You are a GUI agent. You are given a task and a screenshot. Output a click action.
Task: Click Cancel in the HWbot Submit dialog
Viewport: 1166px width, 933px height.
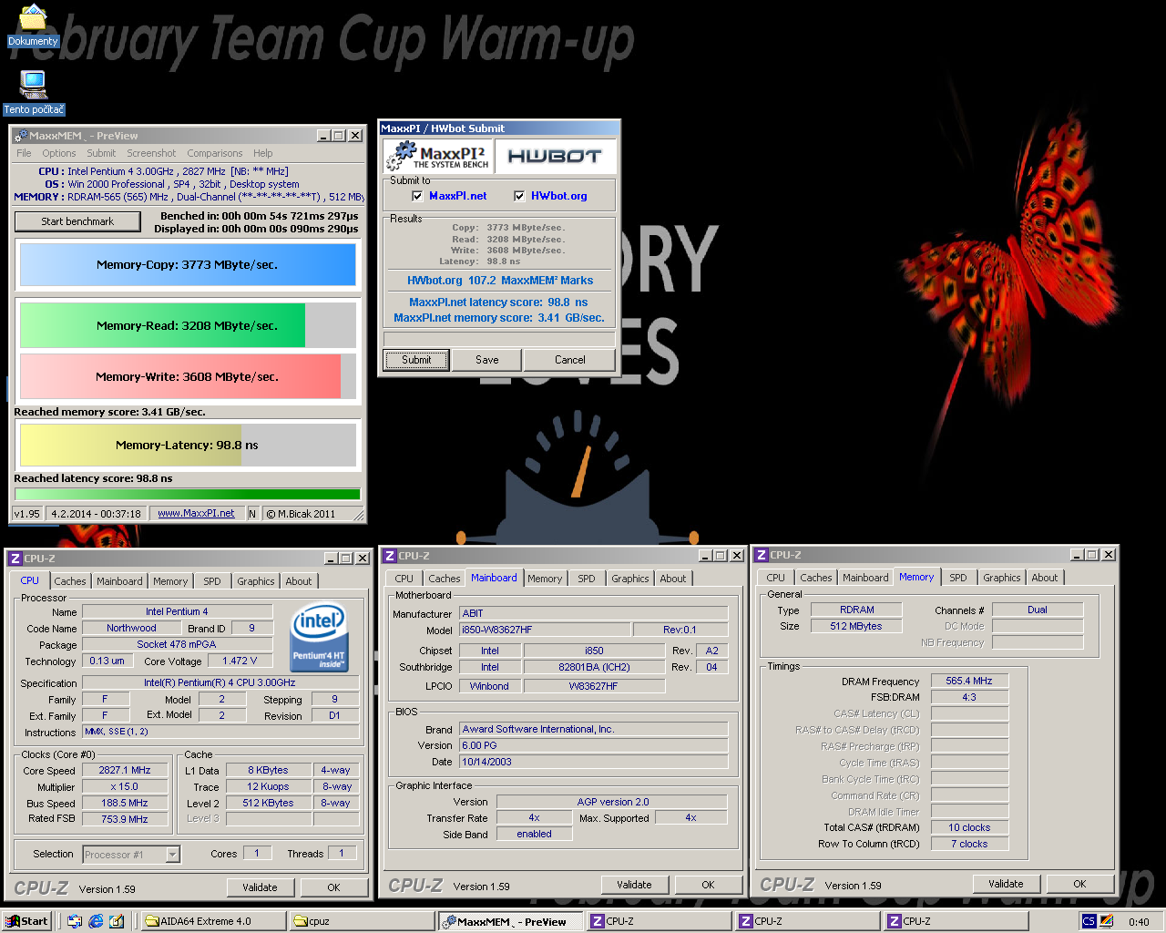(570, 360)
